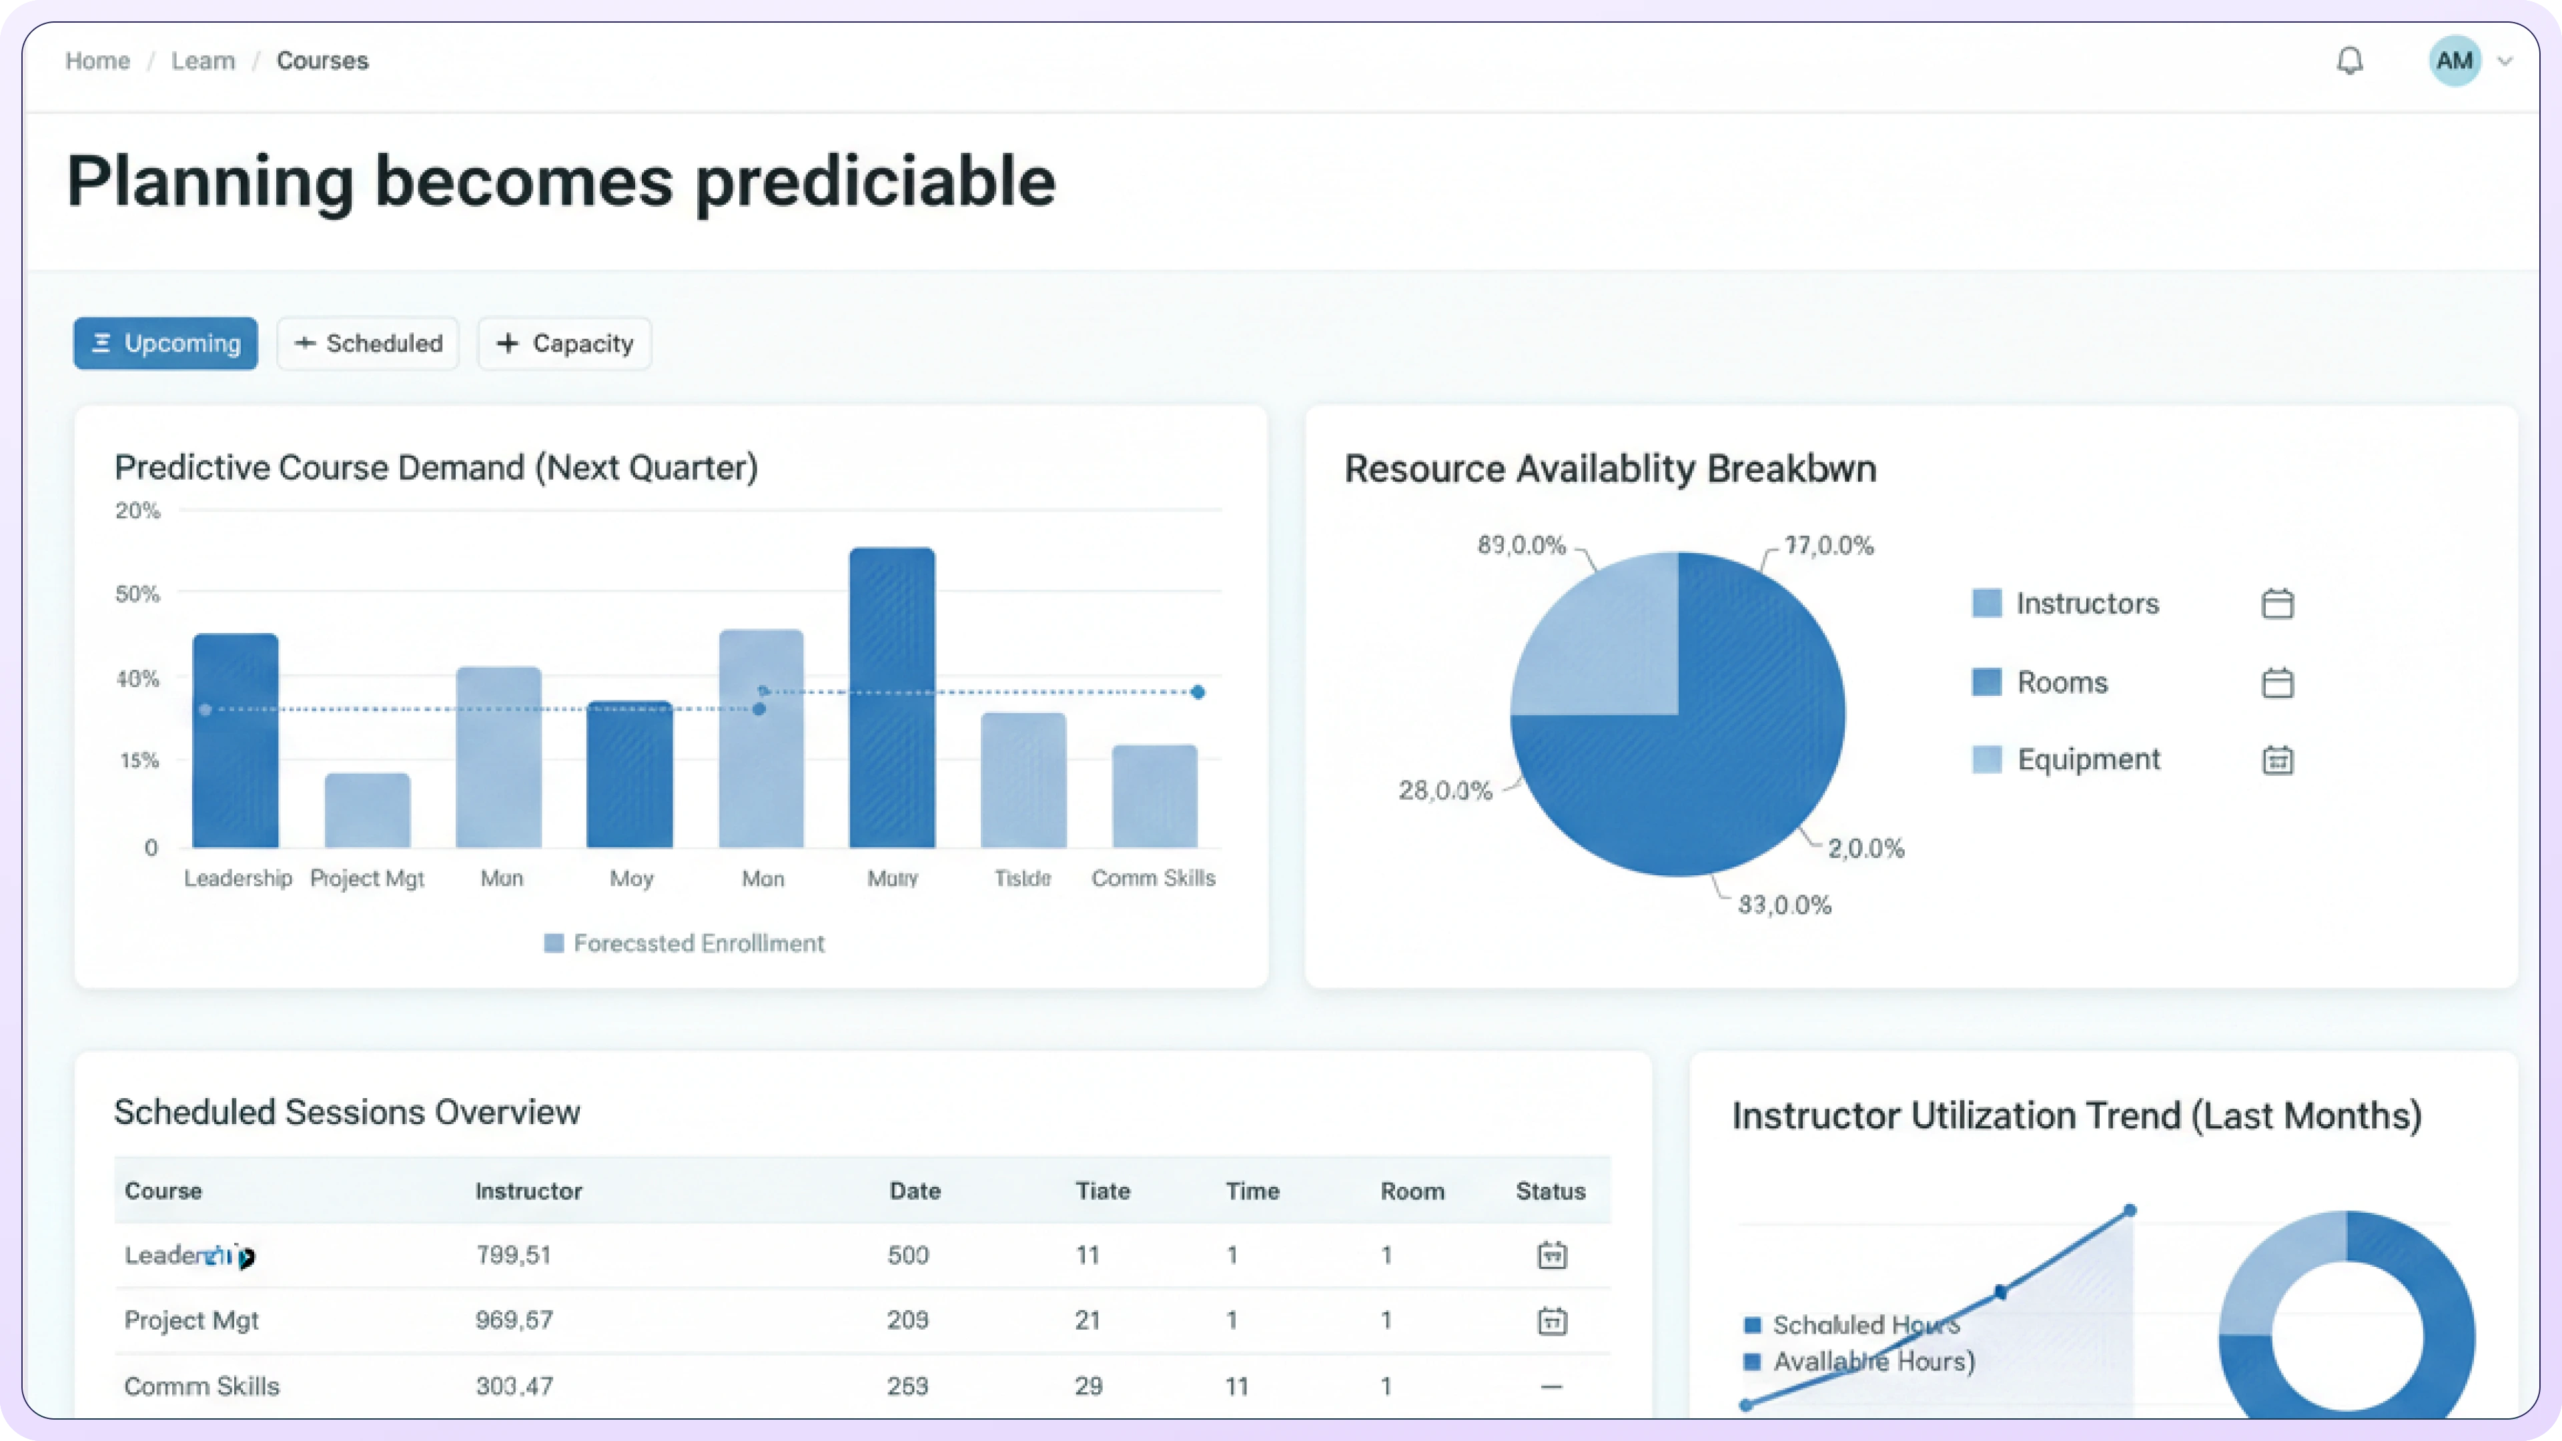Select the Upcoming tab
The width and height of the screenshot is (2562, 1441).
[165, 343]
